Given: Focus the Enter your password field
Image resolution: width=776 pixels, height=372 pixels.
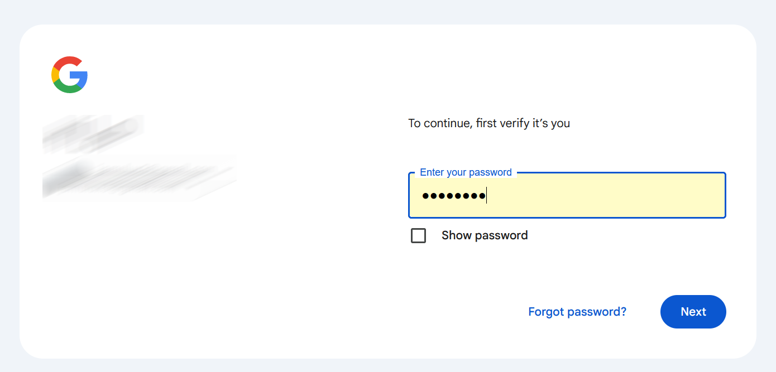Looking at the screenshot, I should 567,195.
